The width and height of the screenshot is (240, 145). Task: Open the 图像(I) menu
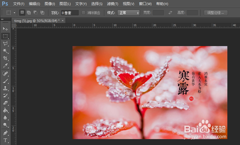50,4
